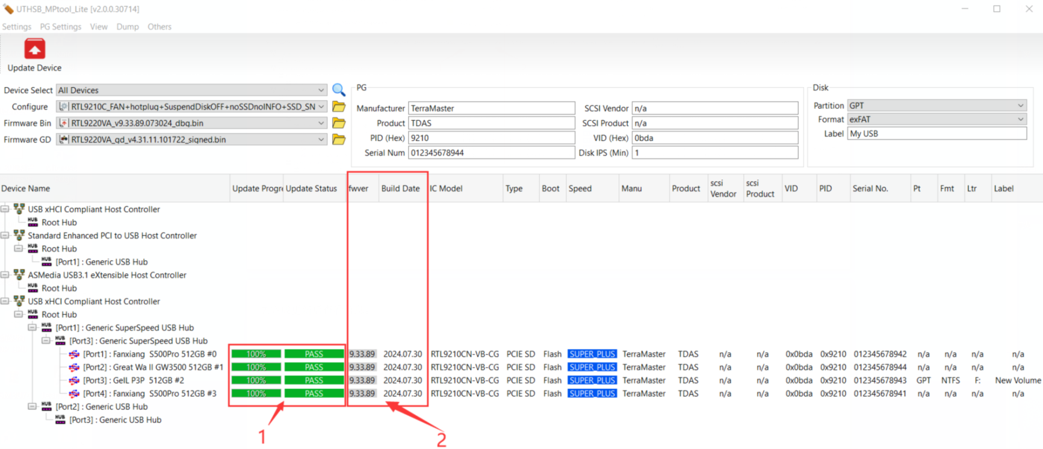This screenshot has height=449, width=1043.
Task: Open the Device Select dropdown
Action: tap(321, 90)
